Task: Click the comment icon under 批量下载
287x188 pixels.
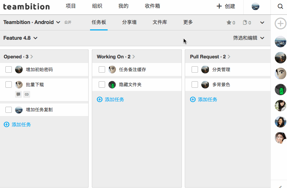Action: (x=18, y=95)
